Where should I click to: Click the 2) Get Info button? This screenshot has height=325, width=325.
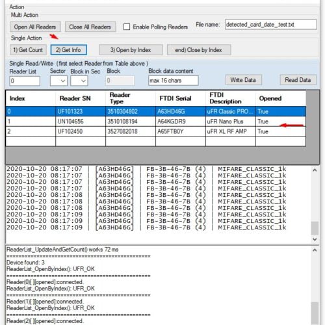coord(69,50)
